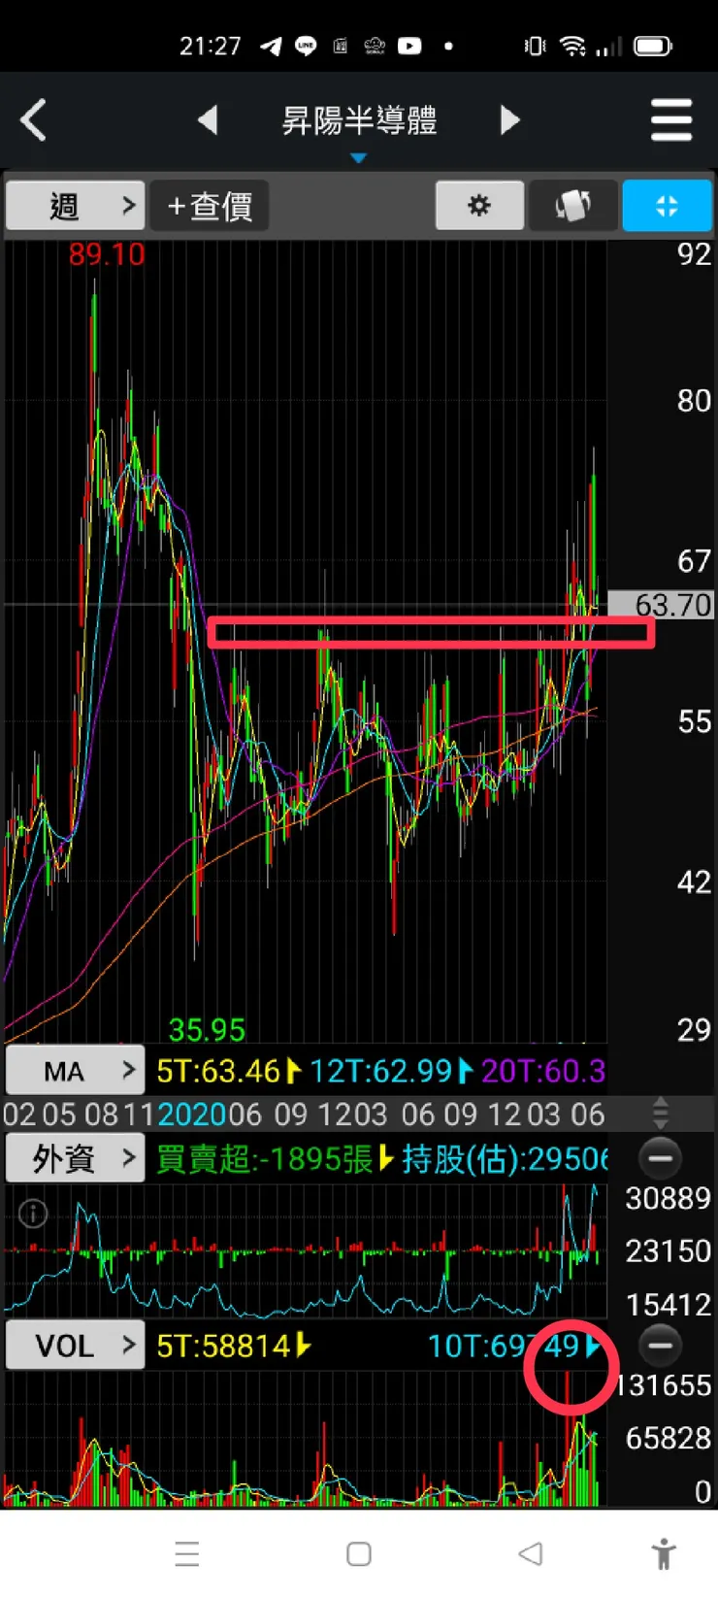Screen dimensions: 718x1598
Task: Select the 20T:60.3 moving average value
Action: coord(543,1071)
